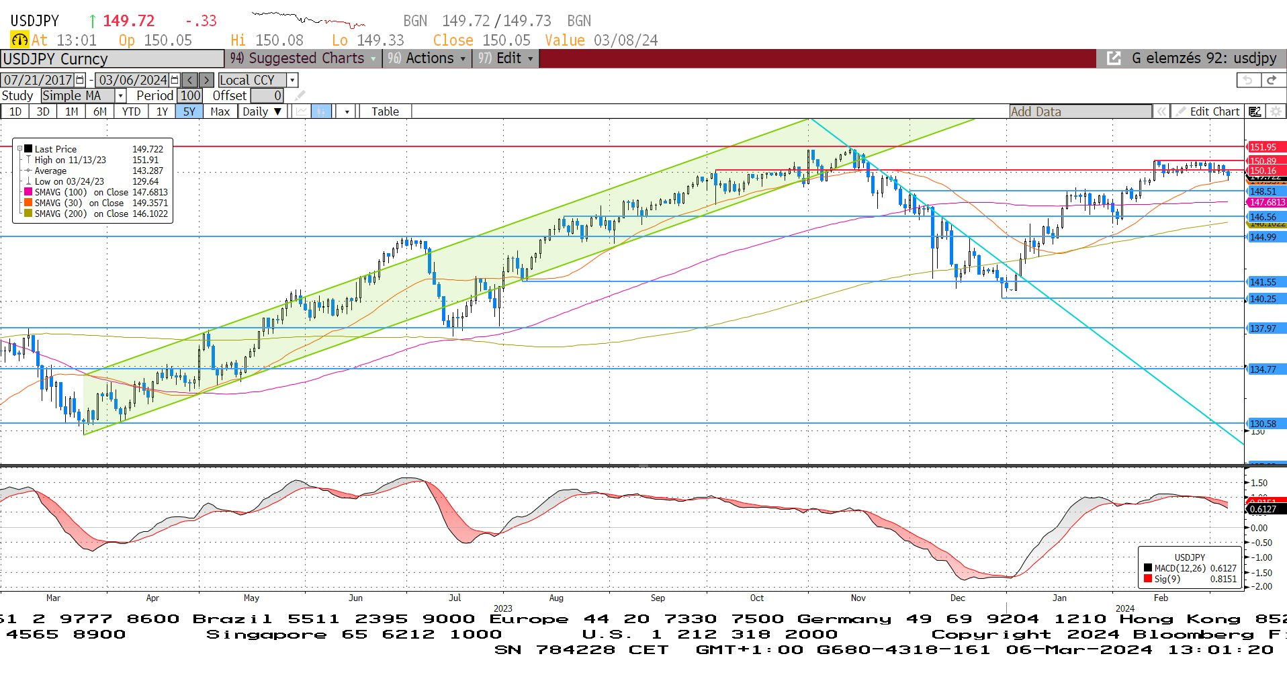Open the start date calendar picker
The height and width of the screenshot is (687, 1287).
[80, 80]
